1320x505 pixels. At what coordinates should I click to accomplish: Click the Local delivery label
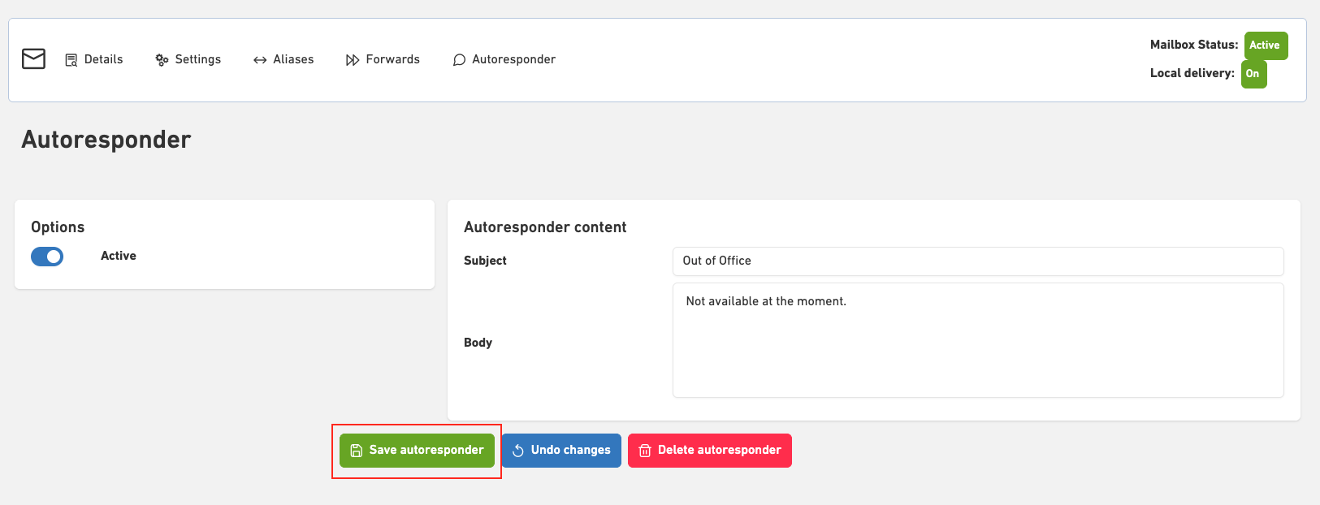[x=1192, y=73]
